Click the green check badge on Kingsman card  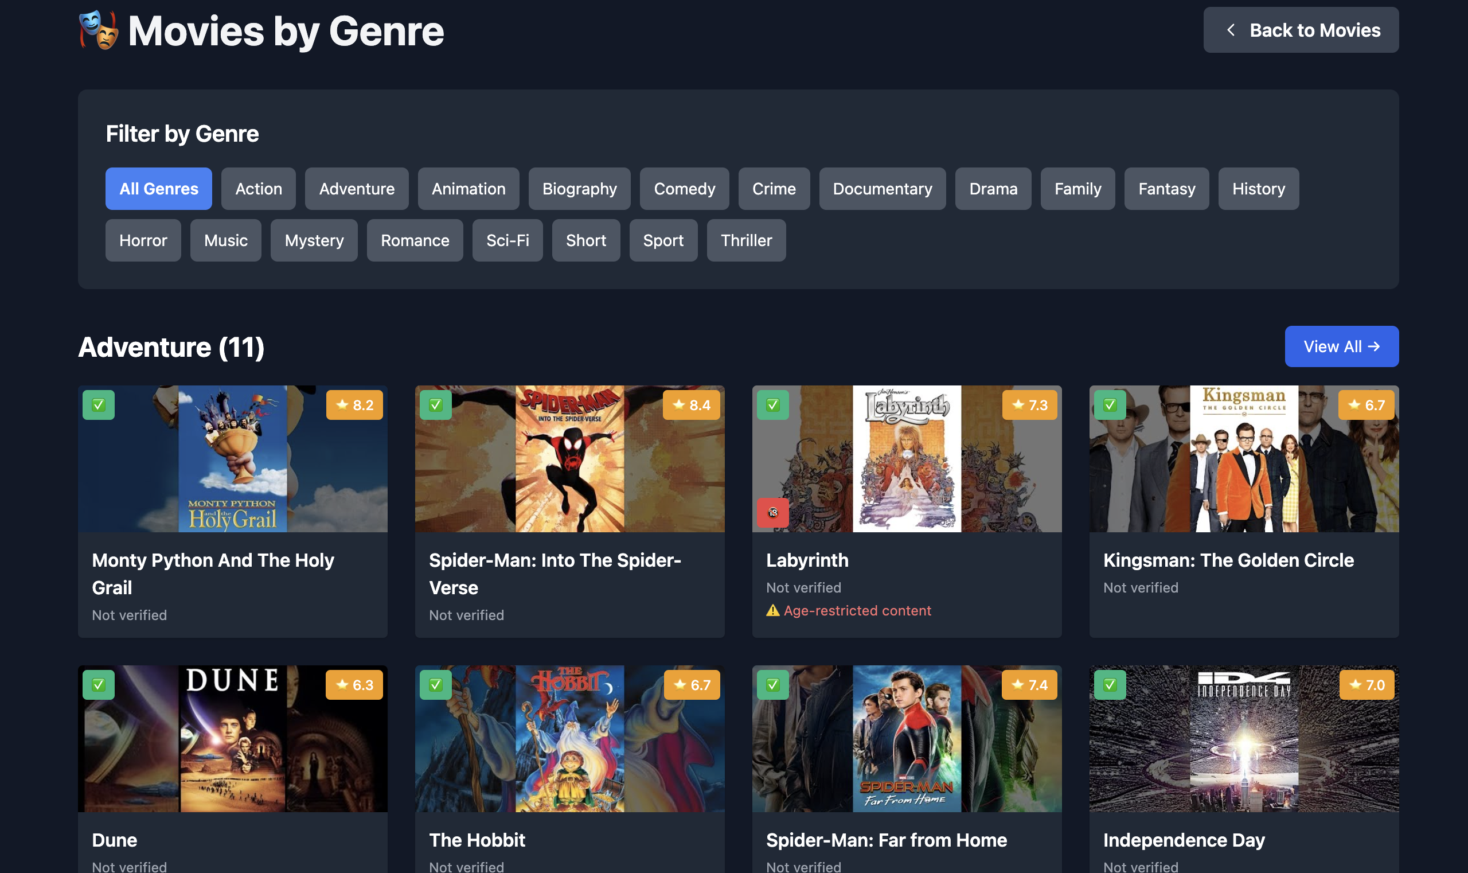tap(1110, 405)
